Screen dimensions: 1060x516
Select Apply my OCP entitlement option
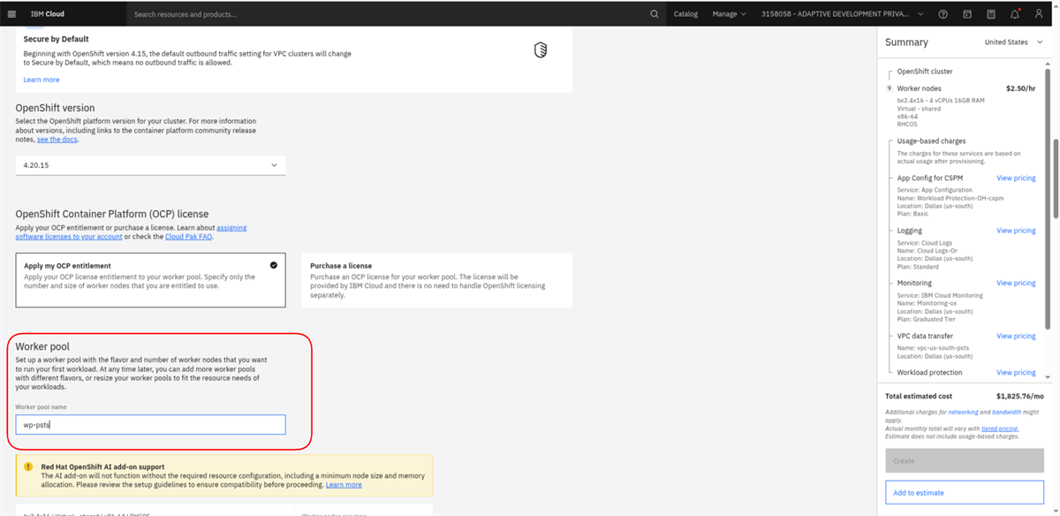pos(150,279)
